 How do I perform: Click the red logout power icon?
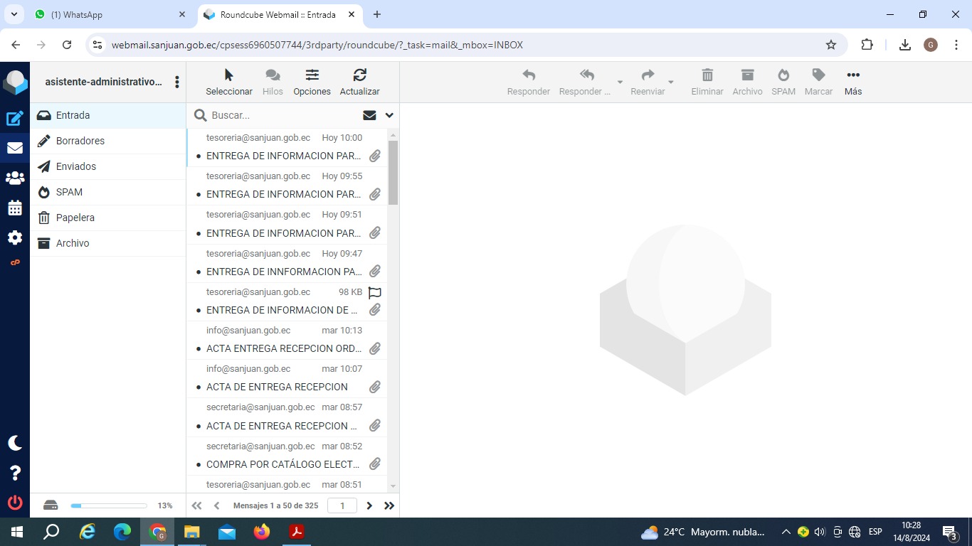tap(15, 503)
